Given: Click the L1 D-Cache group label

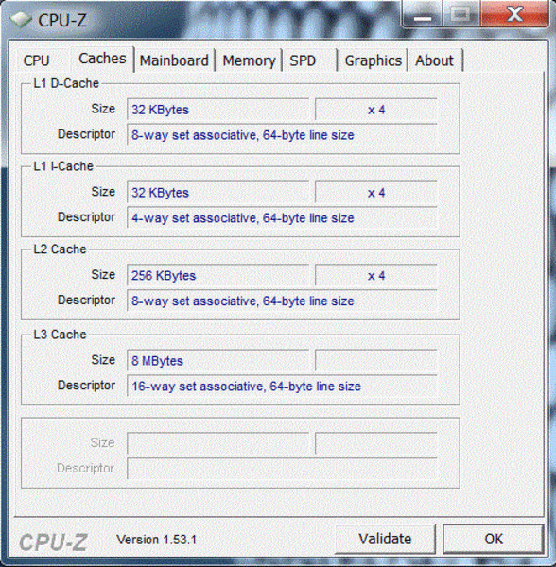Looking at the screenshot, I should (x=66, y=83).
